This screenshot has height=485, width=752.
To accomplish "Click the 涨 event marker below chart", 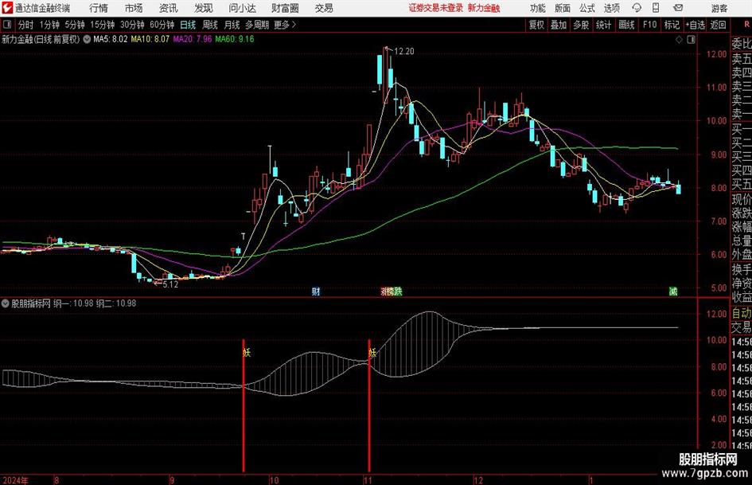I will (384, 291).
